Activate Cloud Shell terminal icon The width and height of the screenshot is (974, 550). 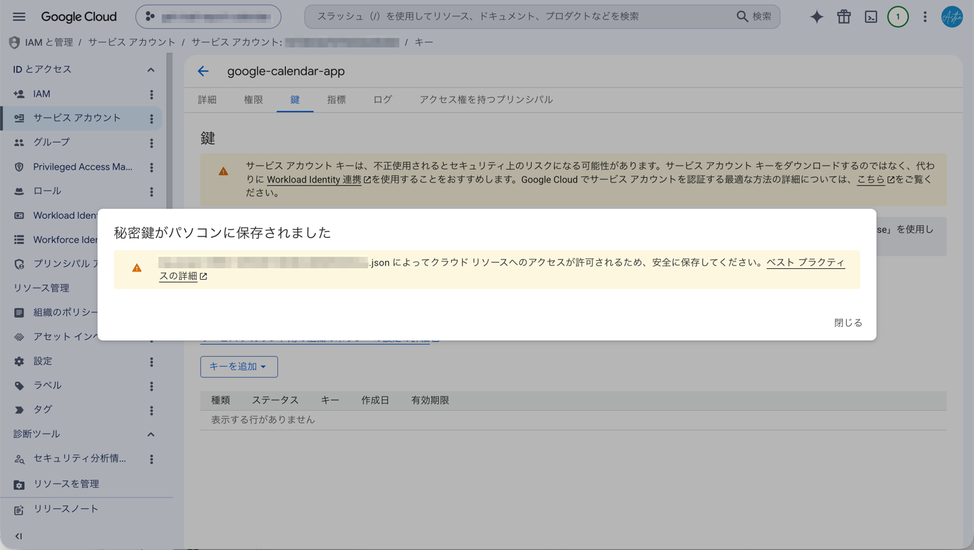[871, 17]
